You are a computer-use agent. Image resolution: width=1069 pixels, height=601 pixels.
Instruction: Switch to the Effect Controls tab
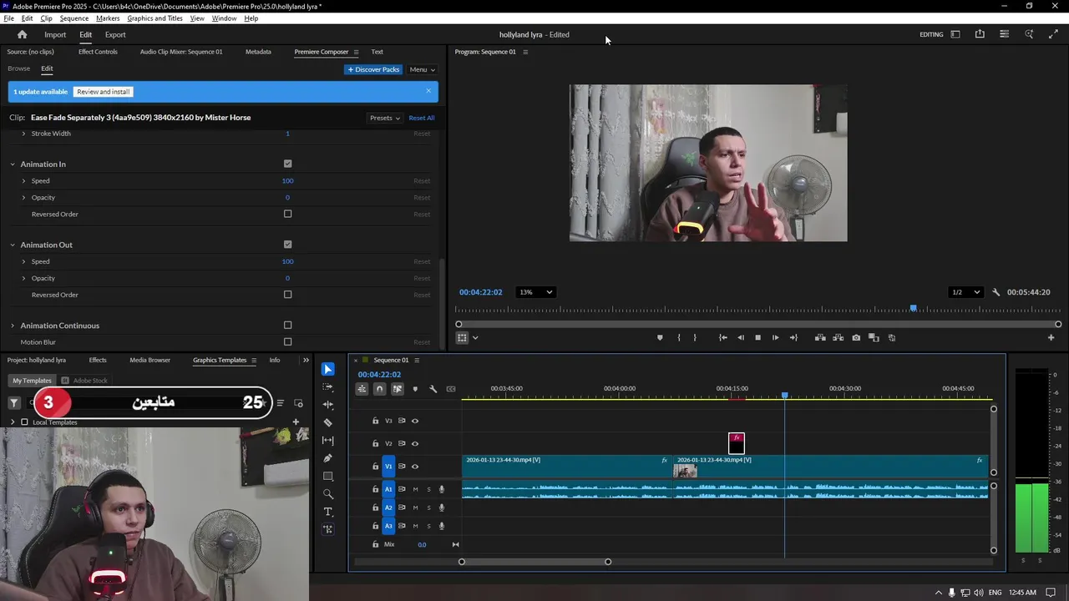coord(98,52)
